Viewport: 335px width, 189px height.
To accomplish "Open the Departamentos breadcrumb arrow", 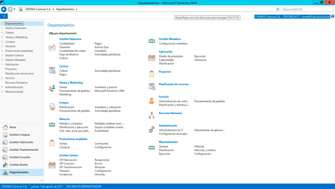I will coord(77,10).
